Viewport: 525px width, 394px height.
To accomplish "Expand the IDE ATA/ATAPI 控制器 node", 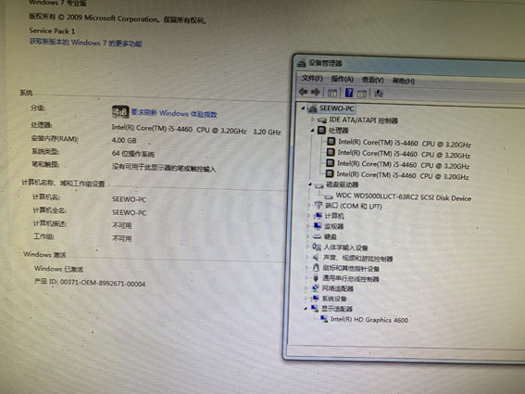I will click(312, 119).
